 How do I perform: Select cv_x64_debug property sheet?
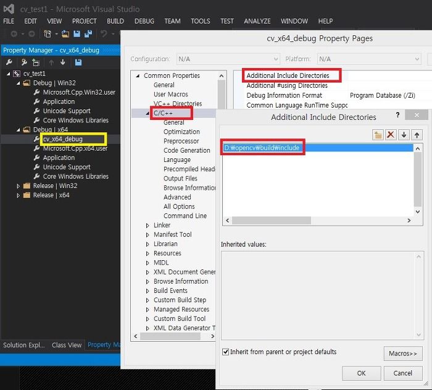pos(63,139)
